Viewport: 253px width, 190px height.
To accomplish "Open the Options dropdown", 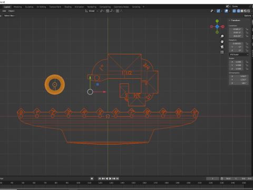I will tap(248, 16).
